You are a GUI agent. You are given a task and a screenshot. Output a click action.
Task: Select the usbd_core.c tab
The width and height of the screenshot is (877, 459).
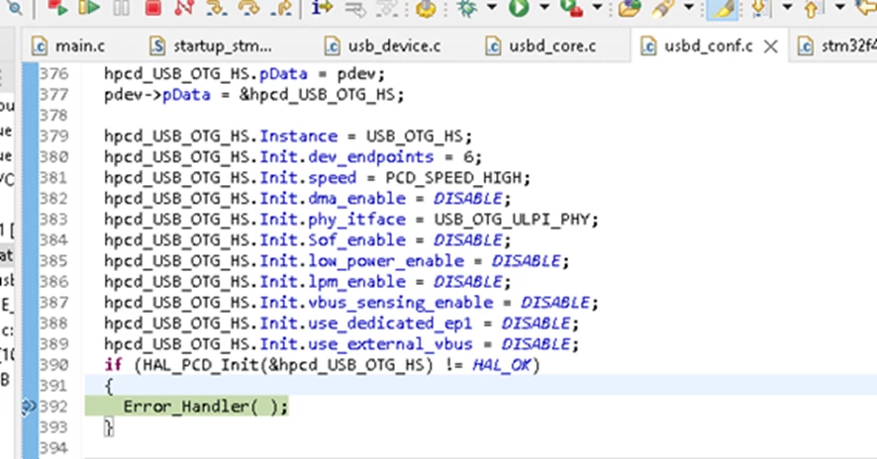(542, 46)
